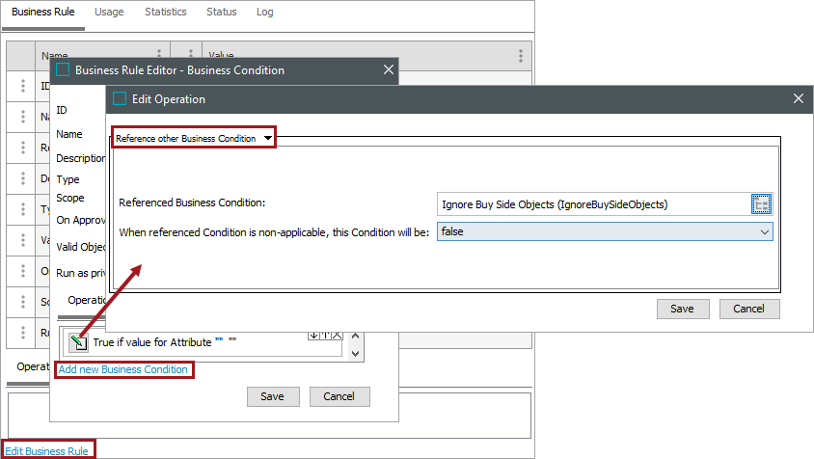This screenshot has height=459, width=814.
Task: Open the Value column three-dot menu on the right
Action: 521,56
